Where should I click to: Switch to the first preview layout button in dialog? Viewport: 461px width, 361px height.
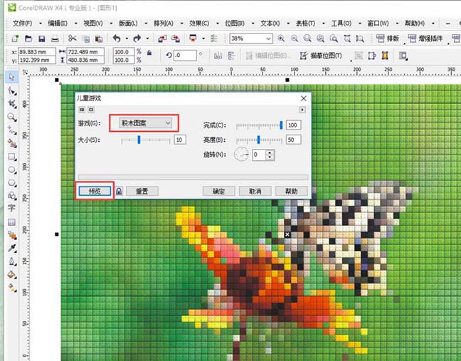(x=82, y=110)
